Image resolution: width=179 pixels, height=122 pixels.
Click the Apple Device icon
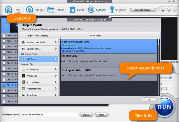point(24,69)
